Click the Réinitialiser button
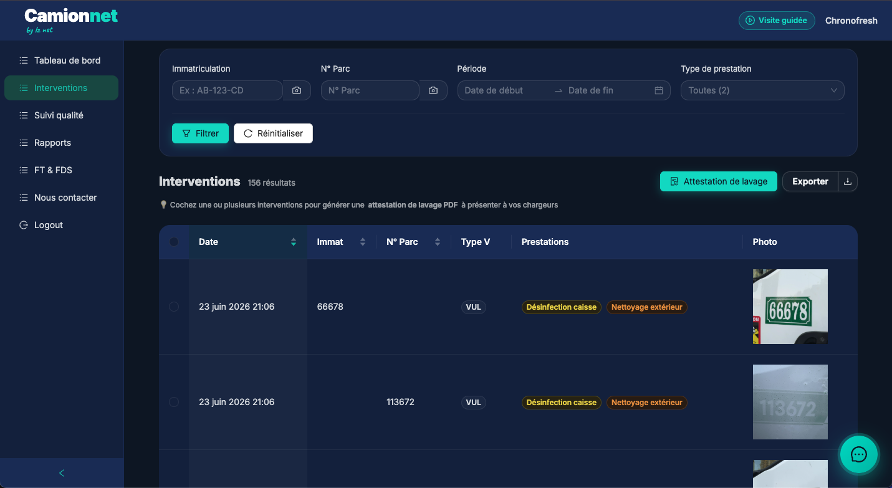This screenshot has height=488, width=892. pyautogui.click(x=273, y=133)
